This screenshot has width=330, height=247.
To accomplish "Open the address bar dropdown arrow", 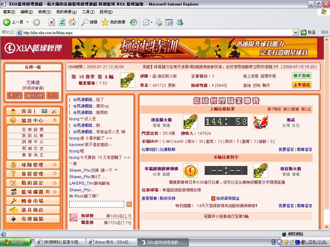I will (x=296, y=32).
